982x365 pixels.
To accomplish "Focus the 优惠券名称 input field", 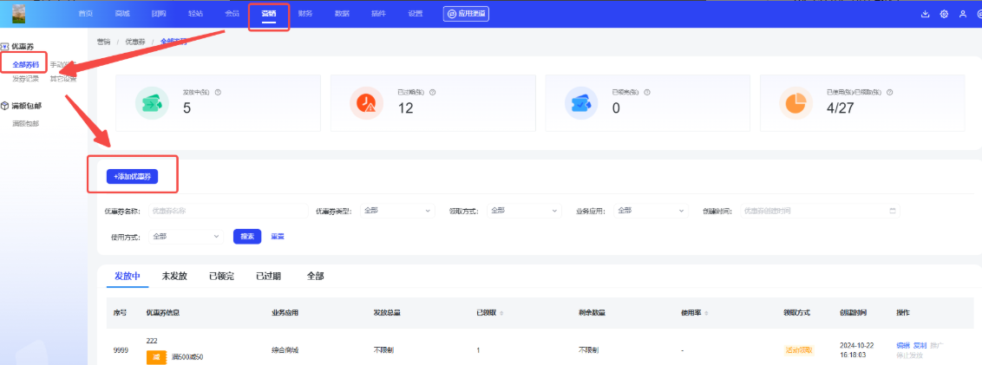I will coord(227,211).
